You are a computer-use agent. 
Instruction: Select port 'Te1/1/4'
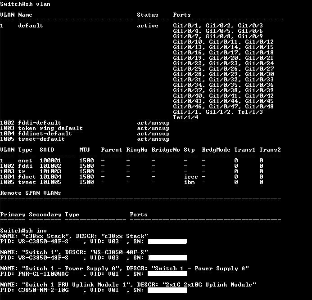coord(185,117)
